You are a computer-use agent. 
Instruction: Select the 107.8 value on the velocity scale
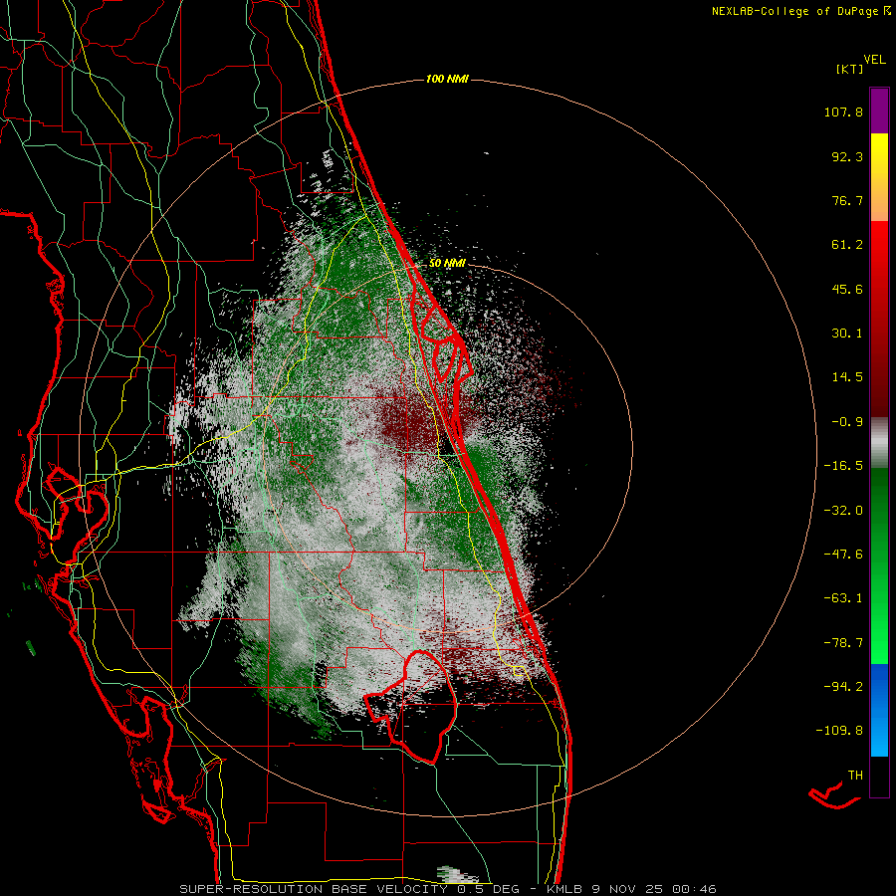843,112
